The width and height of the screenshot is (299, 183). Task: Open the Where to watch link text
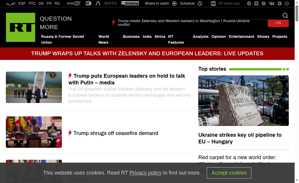[157, 3]
